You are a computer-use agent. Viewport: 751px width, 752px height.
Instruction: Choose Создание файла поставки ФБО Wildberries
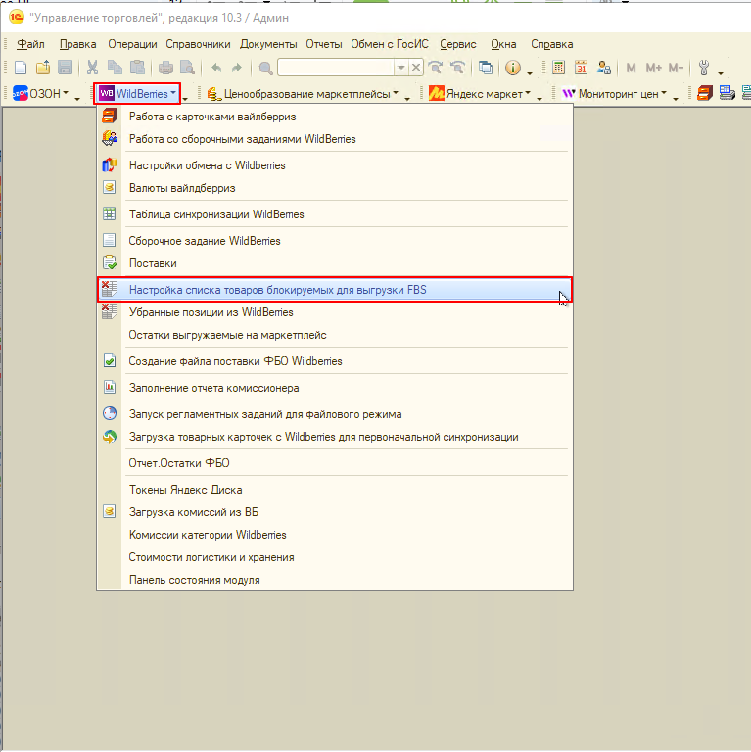(x=335, y=361)
